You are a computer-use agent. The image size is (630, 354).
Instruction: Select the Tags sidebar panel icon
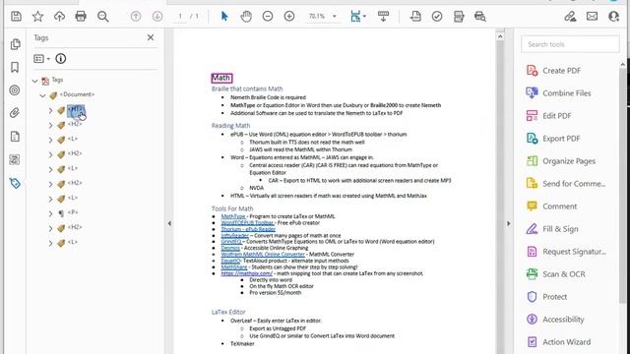(x=15, y=183)
